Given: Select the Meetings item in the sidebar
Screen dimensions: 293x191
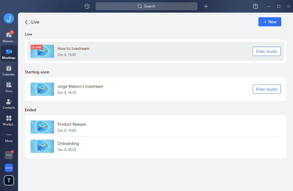Looking at the screenshot, I should tap(9, 53).
